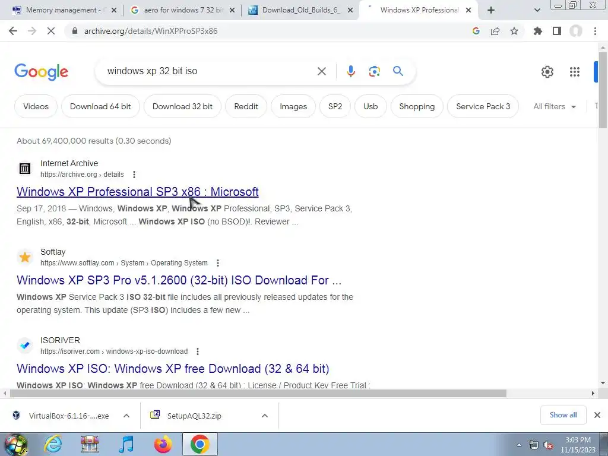The height and width of the screenshot is (456, 608).
Task: Open new browser tab
Action: [x=491, y=10]
